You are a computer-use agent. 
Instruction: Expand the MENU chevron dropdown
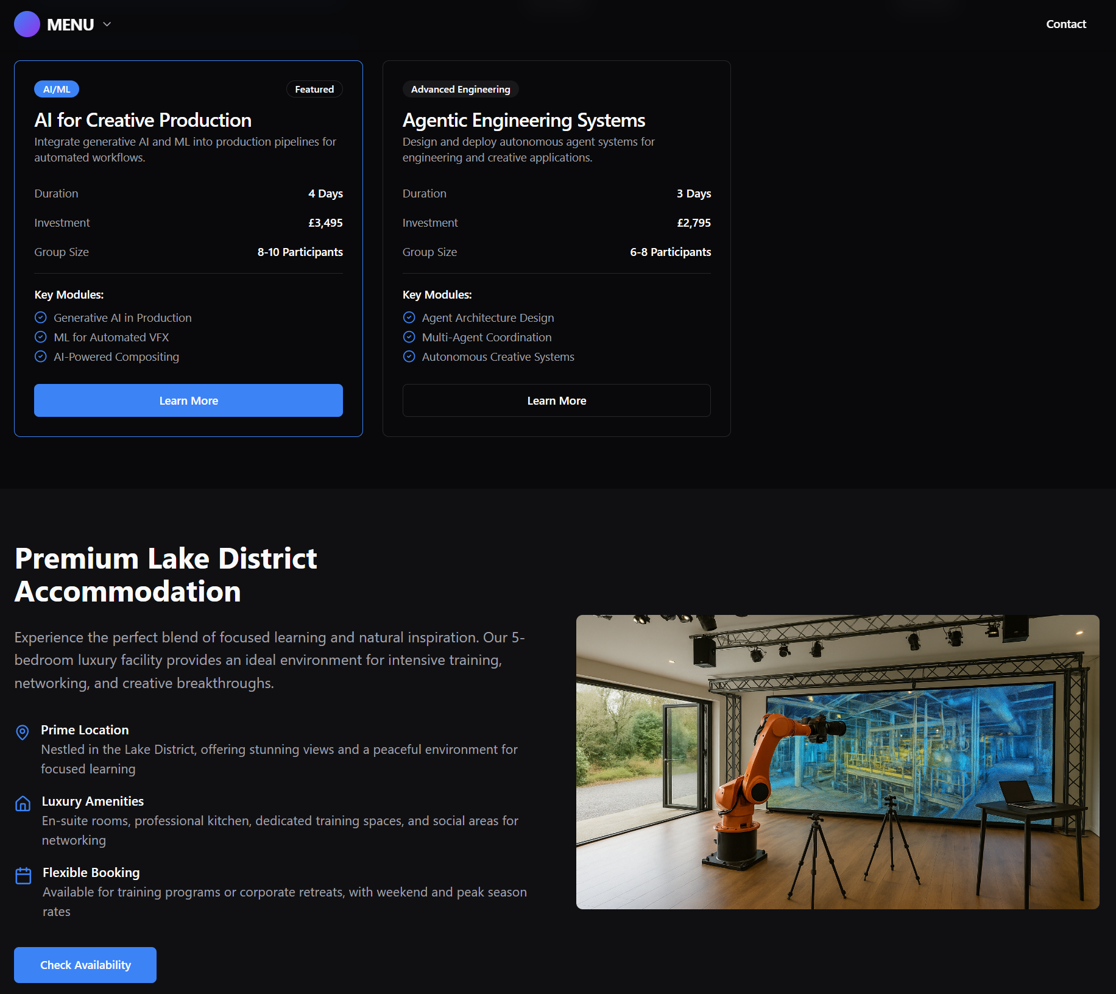coord(107,24)
